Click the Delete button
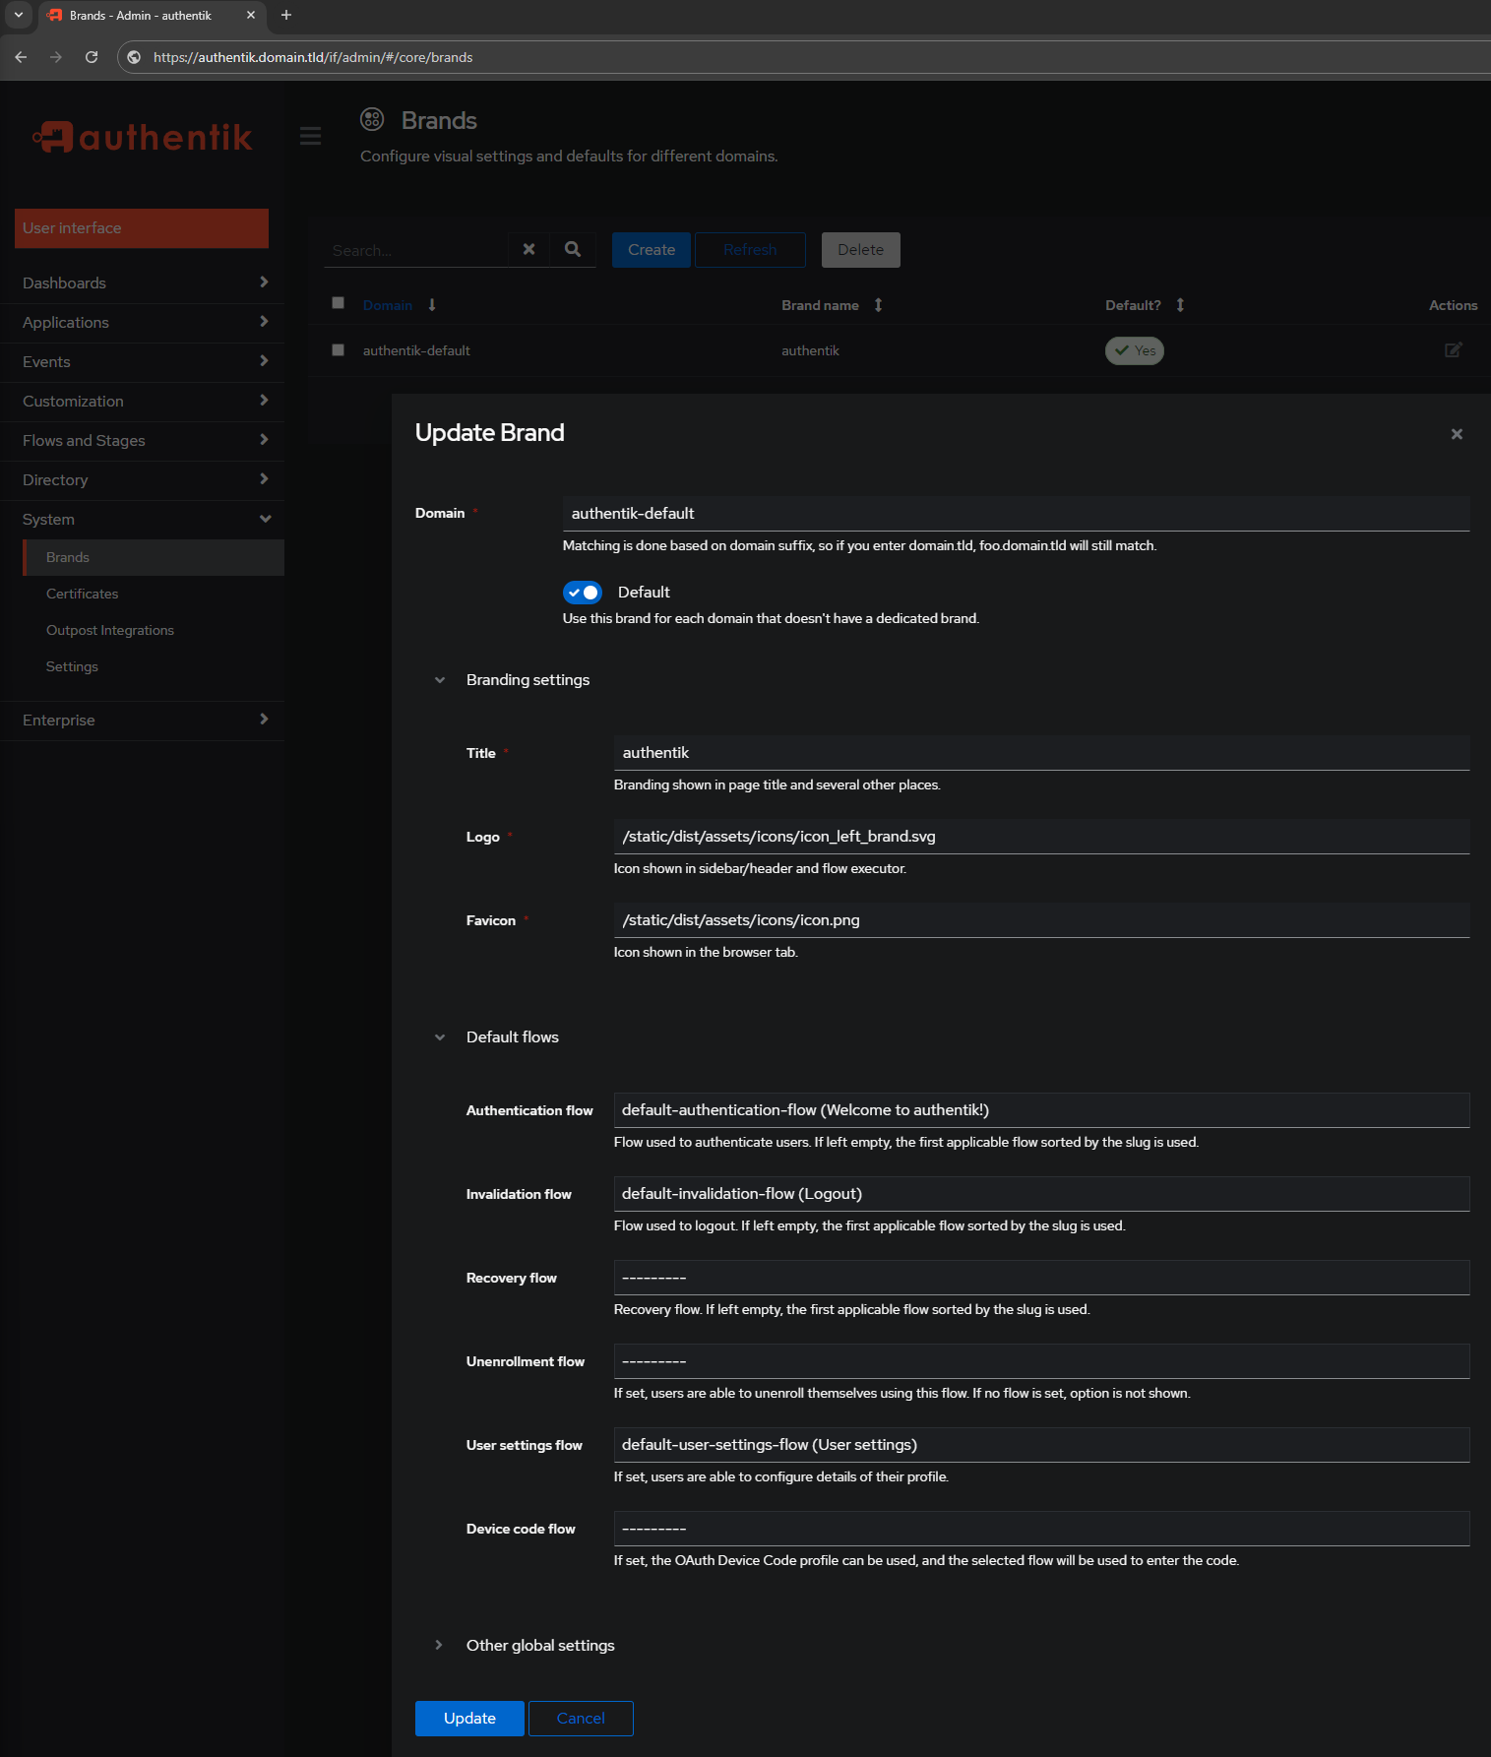1491x1757 pixels. (861, 250)
